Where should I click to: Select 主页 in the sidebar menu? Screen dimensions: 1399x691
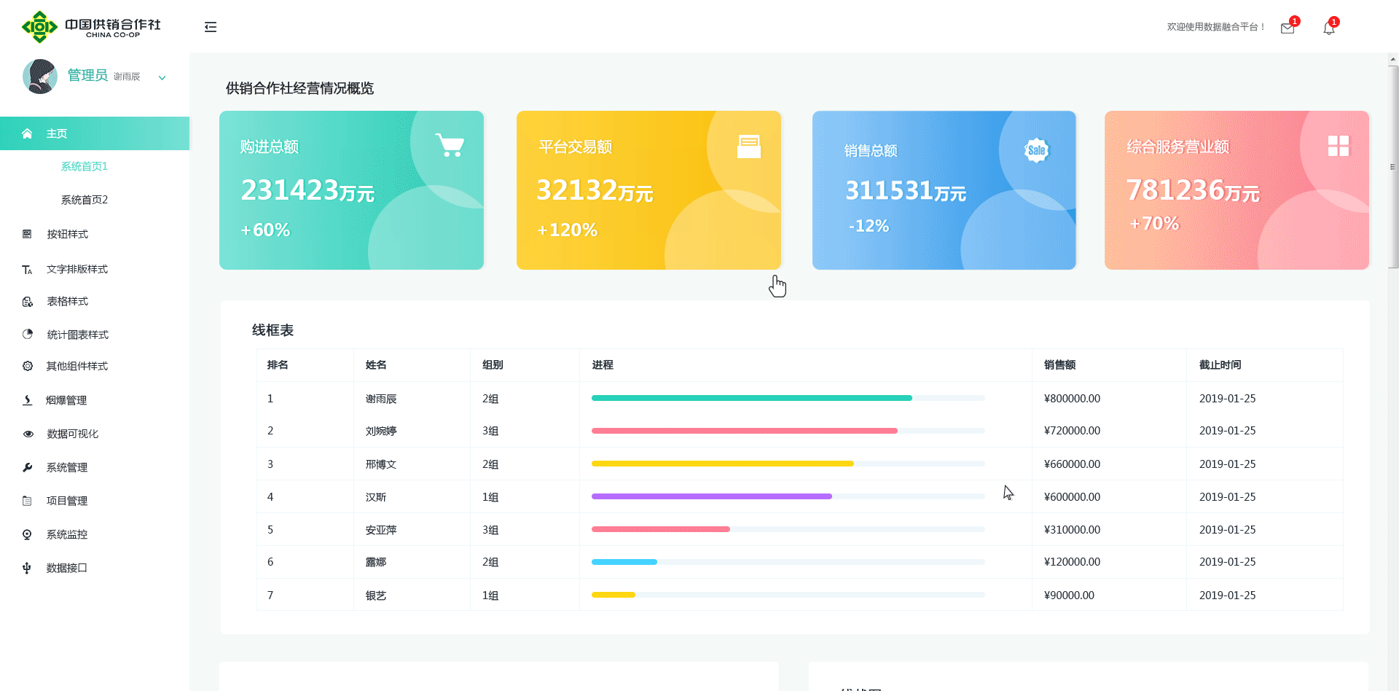coord(95,133)
